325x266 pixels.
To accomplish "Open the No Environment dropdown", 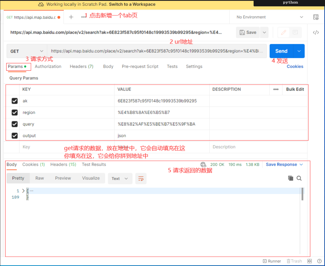I will [270, 17].
